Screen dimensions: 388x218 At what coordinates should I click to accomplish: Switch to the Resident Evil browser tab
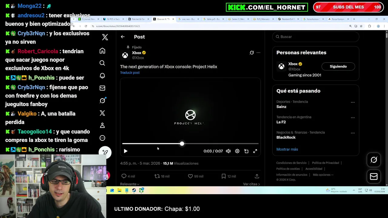pos(288,19)
